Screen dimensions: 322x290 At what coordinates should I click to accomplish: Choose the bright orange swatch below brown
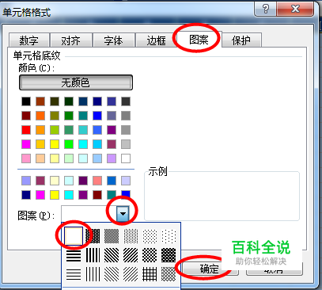click(40, 116)
